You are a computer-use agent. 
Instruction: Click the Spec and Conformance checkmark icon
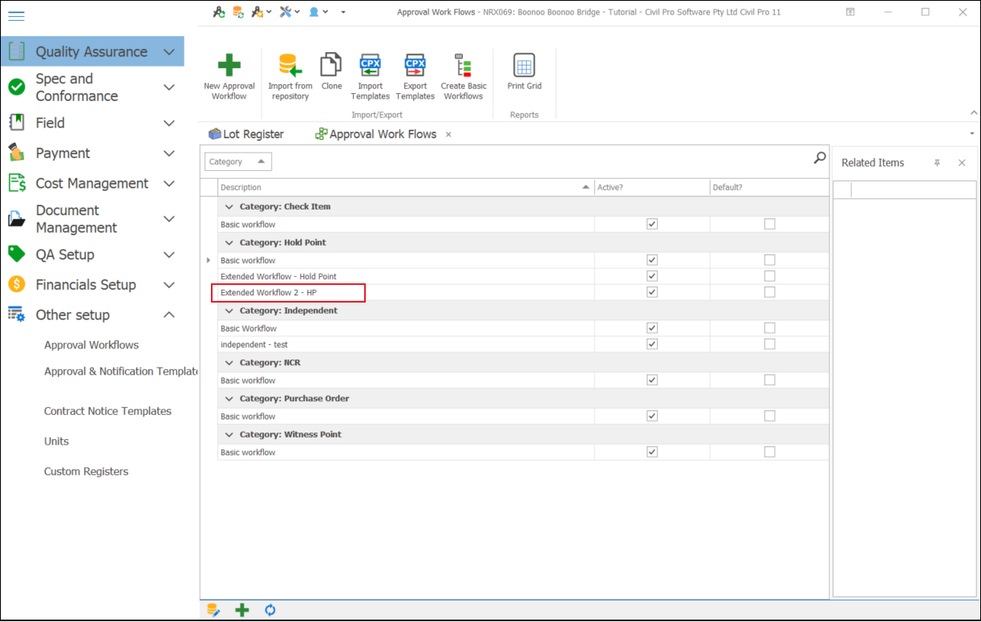(16, 87)
